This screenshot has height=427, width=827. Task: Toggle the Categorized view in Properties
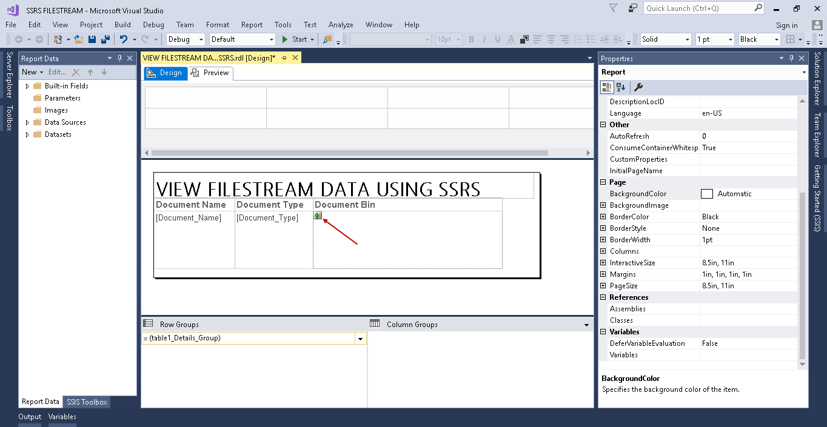(x=607, y=87)
